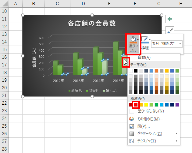The width and height of the screenshot is (192, 153).
Task: Click the 2014年 axis label
Action: [x=98, y=81]
